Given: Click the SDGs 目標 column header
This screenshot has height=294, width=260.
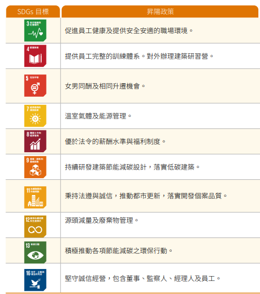Looking at the screenshot, I should 33,11.
